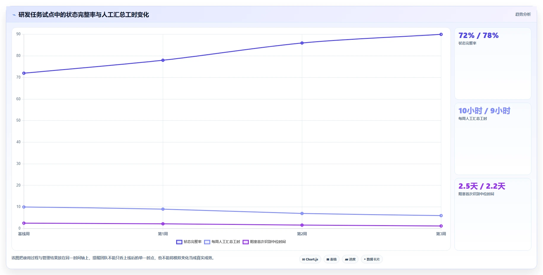543x275 pixels.
Task: Click the 80 y-axis tick label
Action: pyautogui.click(x=18, y=56)
